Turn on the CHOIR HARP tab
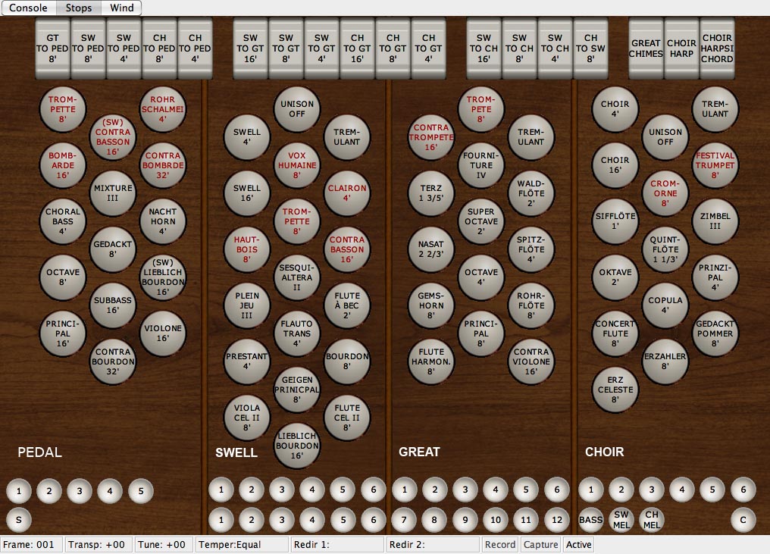This screenshot has width=770, height=554. pyautogui.click(x=681, y=49)
